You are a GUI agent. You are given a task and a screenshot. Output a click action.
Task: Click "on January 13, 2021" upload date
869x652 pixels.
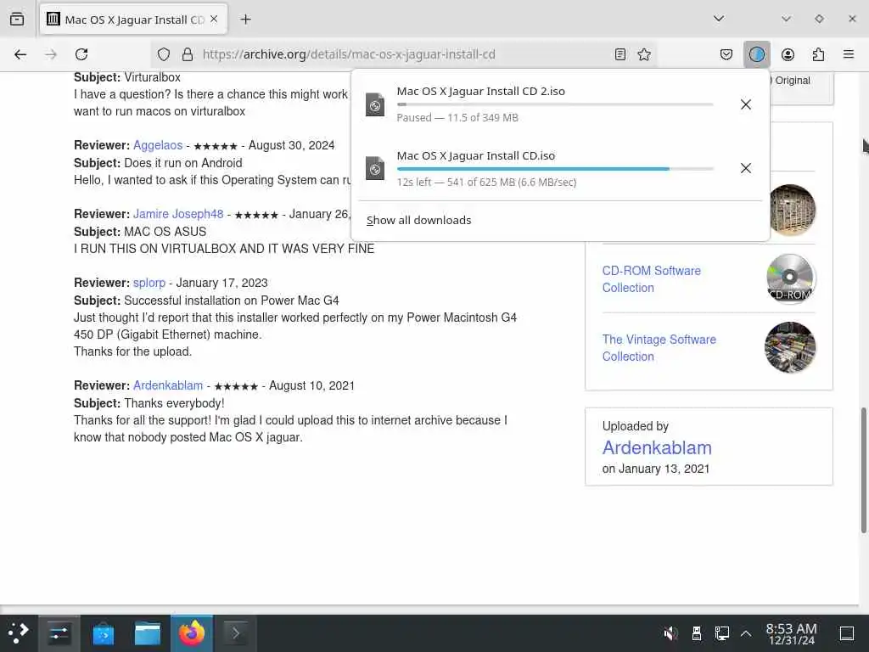(656, 469)
